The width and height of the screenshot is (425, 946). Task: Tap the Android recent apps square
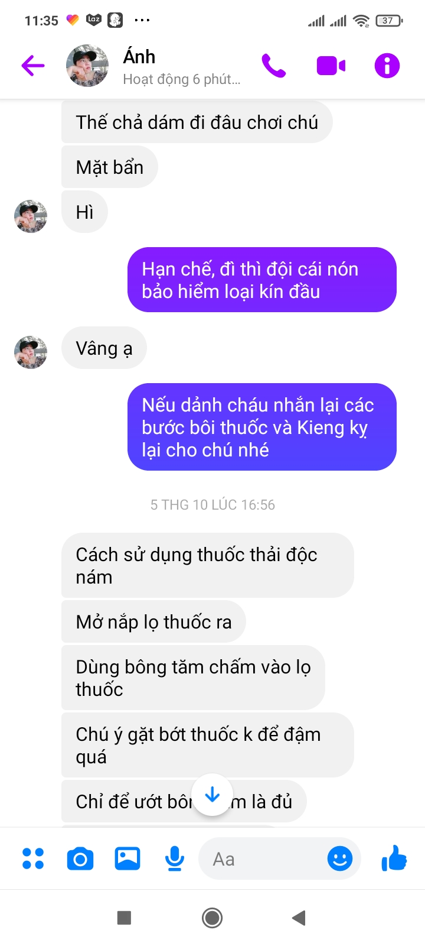click(124, 918)
